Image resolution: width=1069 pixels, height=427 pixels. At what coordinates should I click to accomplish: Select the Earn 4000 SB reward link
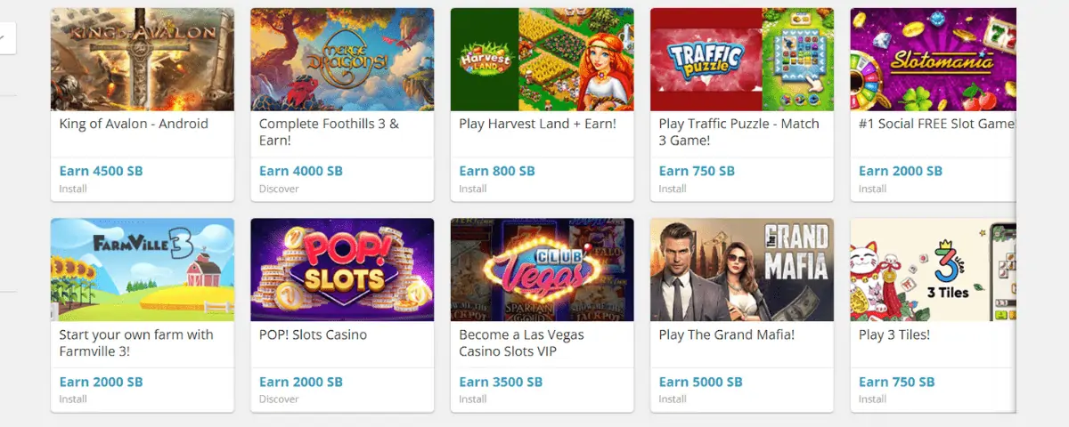[300, 171]
